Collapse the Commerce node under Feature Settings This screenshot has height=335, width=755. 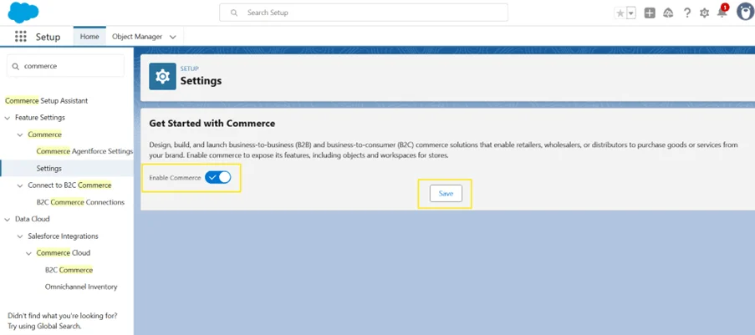(20, 135)
